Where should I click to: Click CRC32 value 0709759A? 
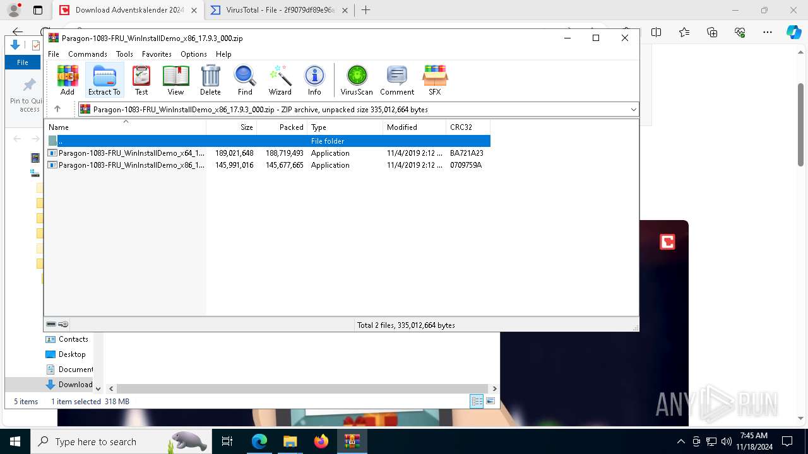click(466, 165)
